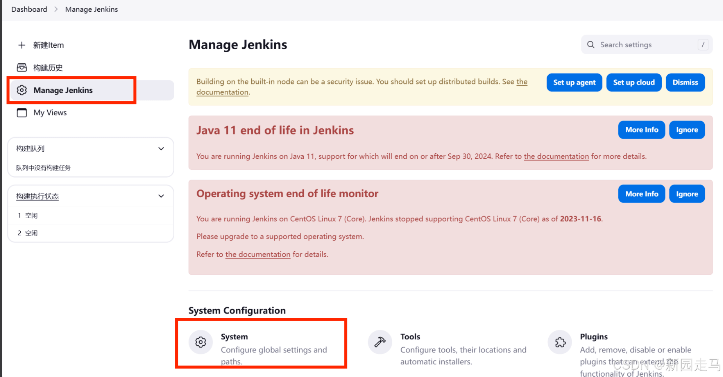Go to Dashboard in the breadcrumb
Image resolution: width=723 pixels, height=377 pixels.
tap(29, 9)
